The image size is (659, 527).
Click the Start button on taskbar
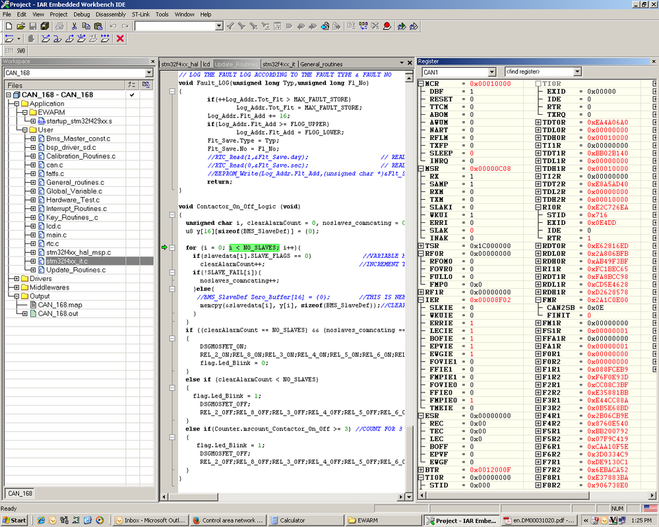point(15,520)
